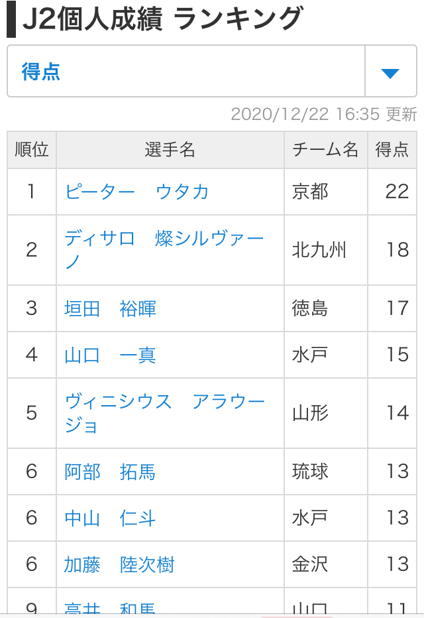
Task: Click the チーム名 column header
Action: (x=325, y=150)
